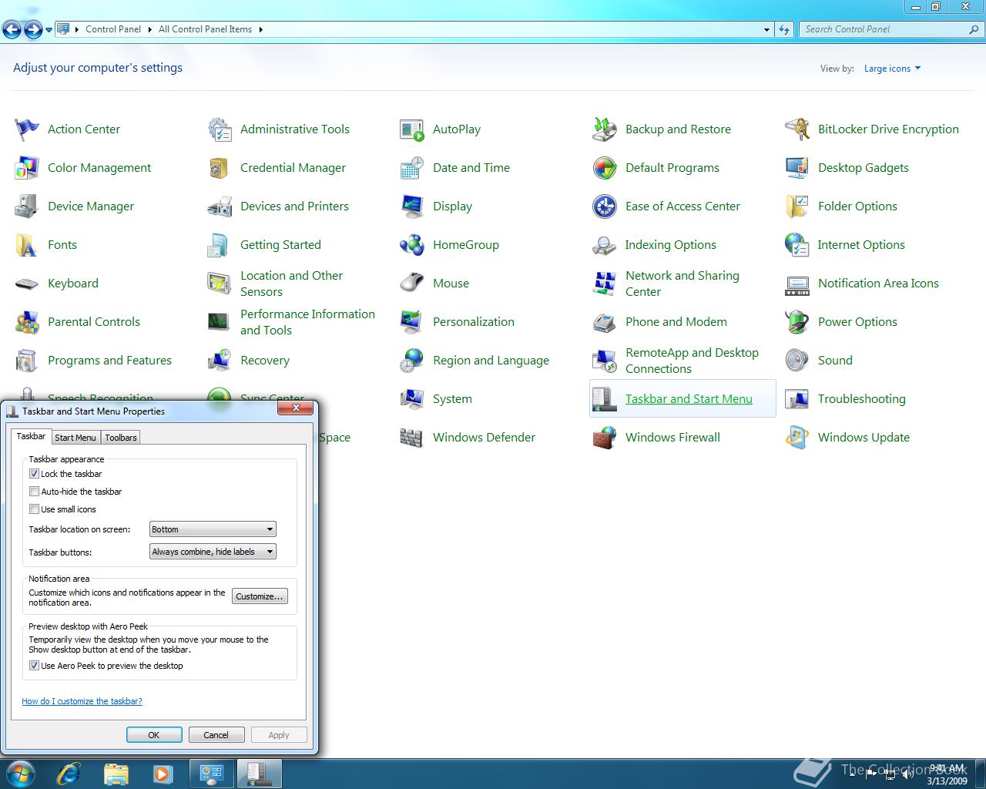Viewport: 986px width, 789px height.
Task: Open Taskbar location on screen dropdown
Action: point(213,529)
